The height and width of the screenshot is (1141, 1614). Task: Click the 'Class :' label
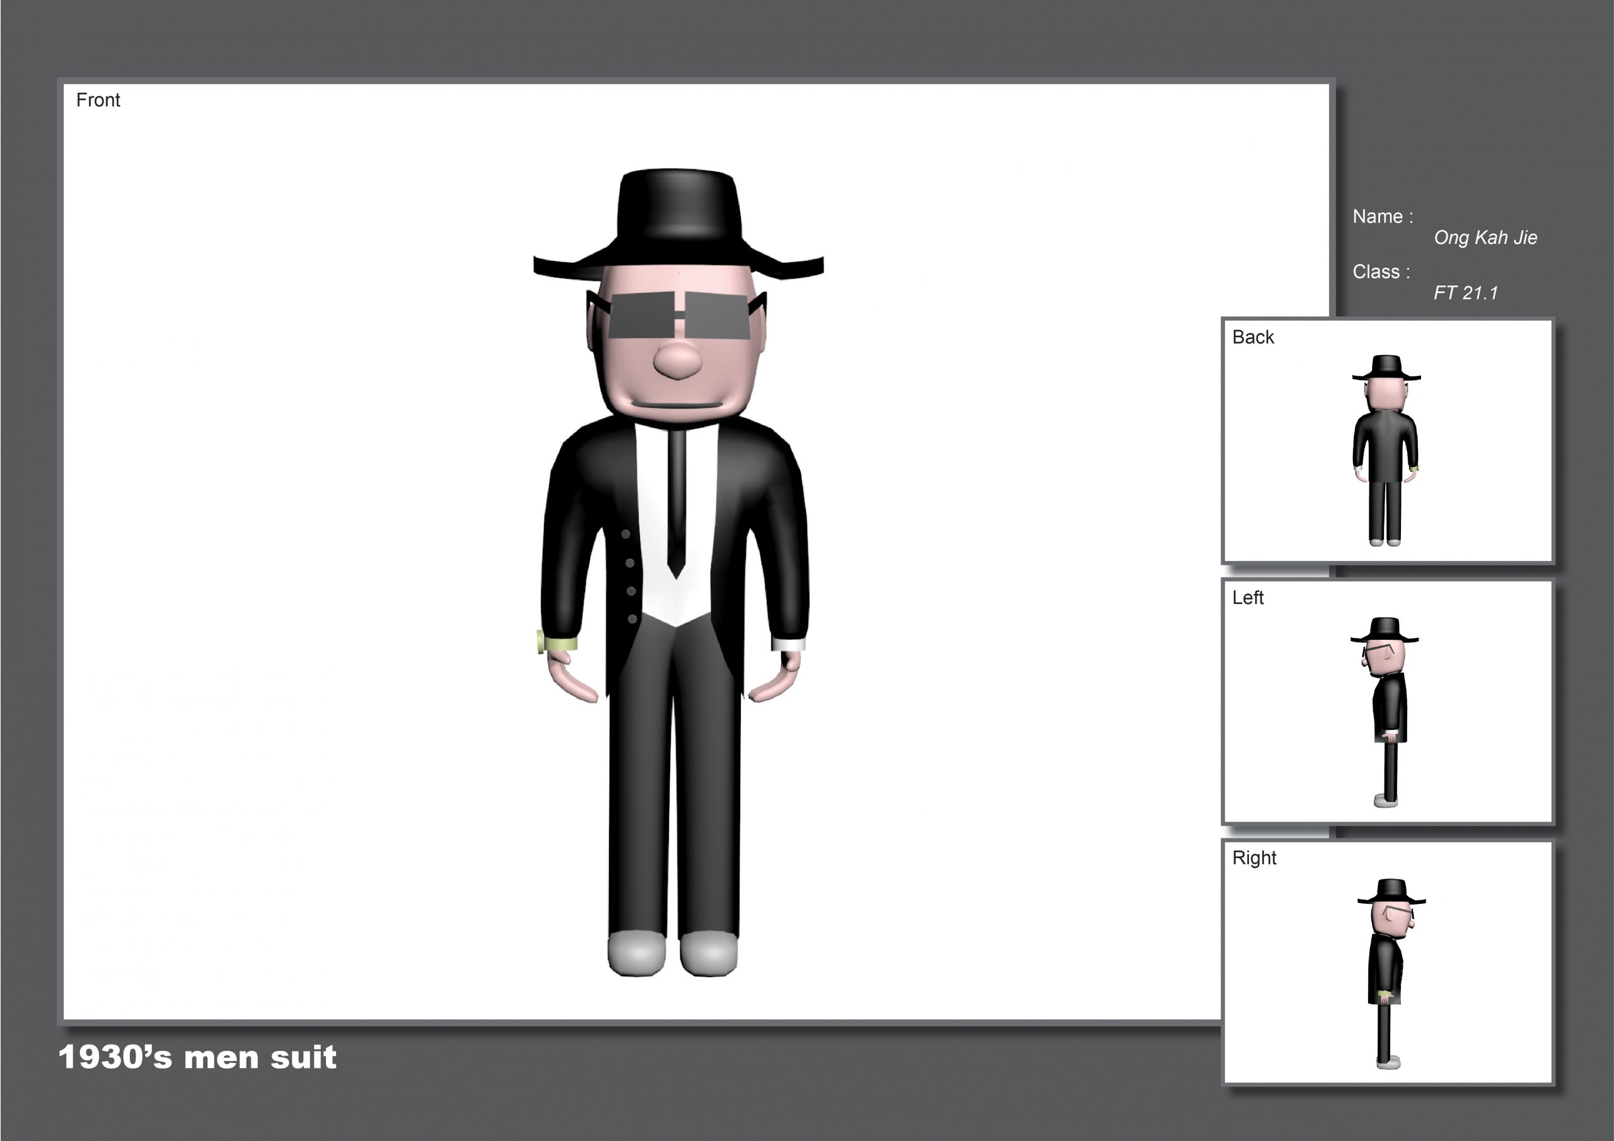click(1381, 272)
